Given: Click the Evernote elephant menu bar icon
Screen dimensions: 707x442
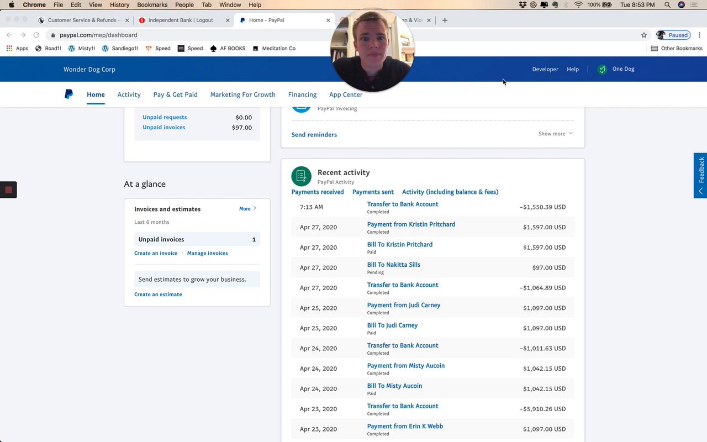Looking at the screenshot, I should [555, 5].
